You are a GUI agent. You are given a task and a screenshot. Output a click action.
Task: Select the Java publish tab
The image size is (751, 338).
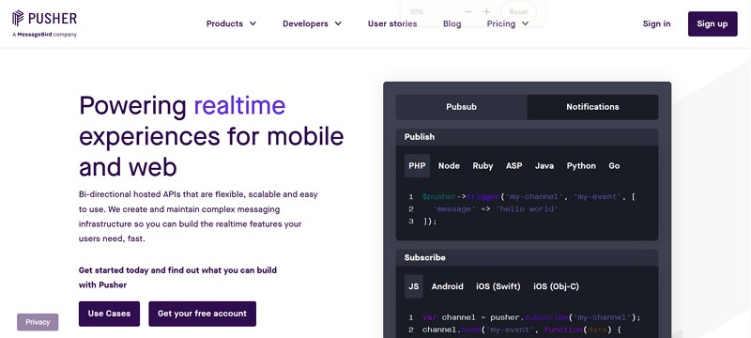[x=544, y=165]
